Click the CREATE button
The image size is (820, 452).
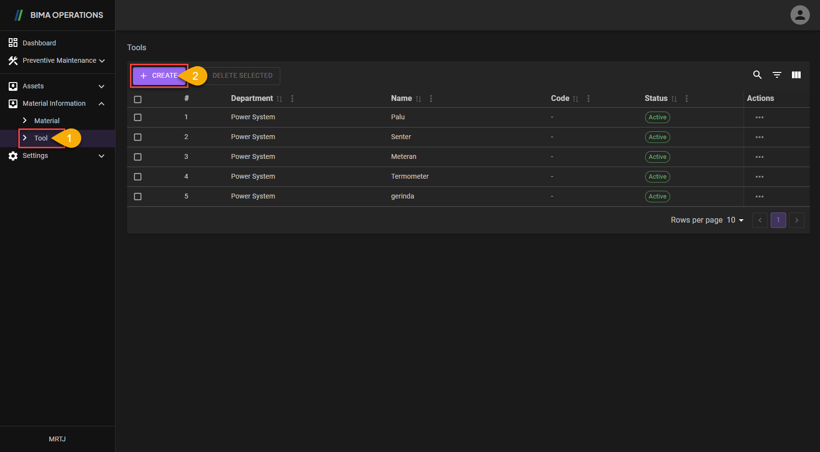click(x=159, y=75)
